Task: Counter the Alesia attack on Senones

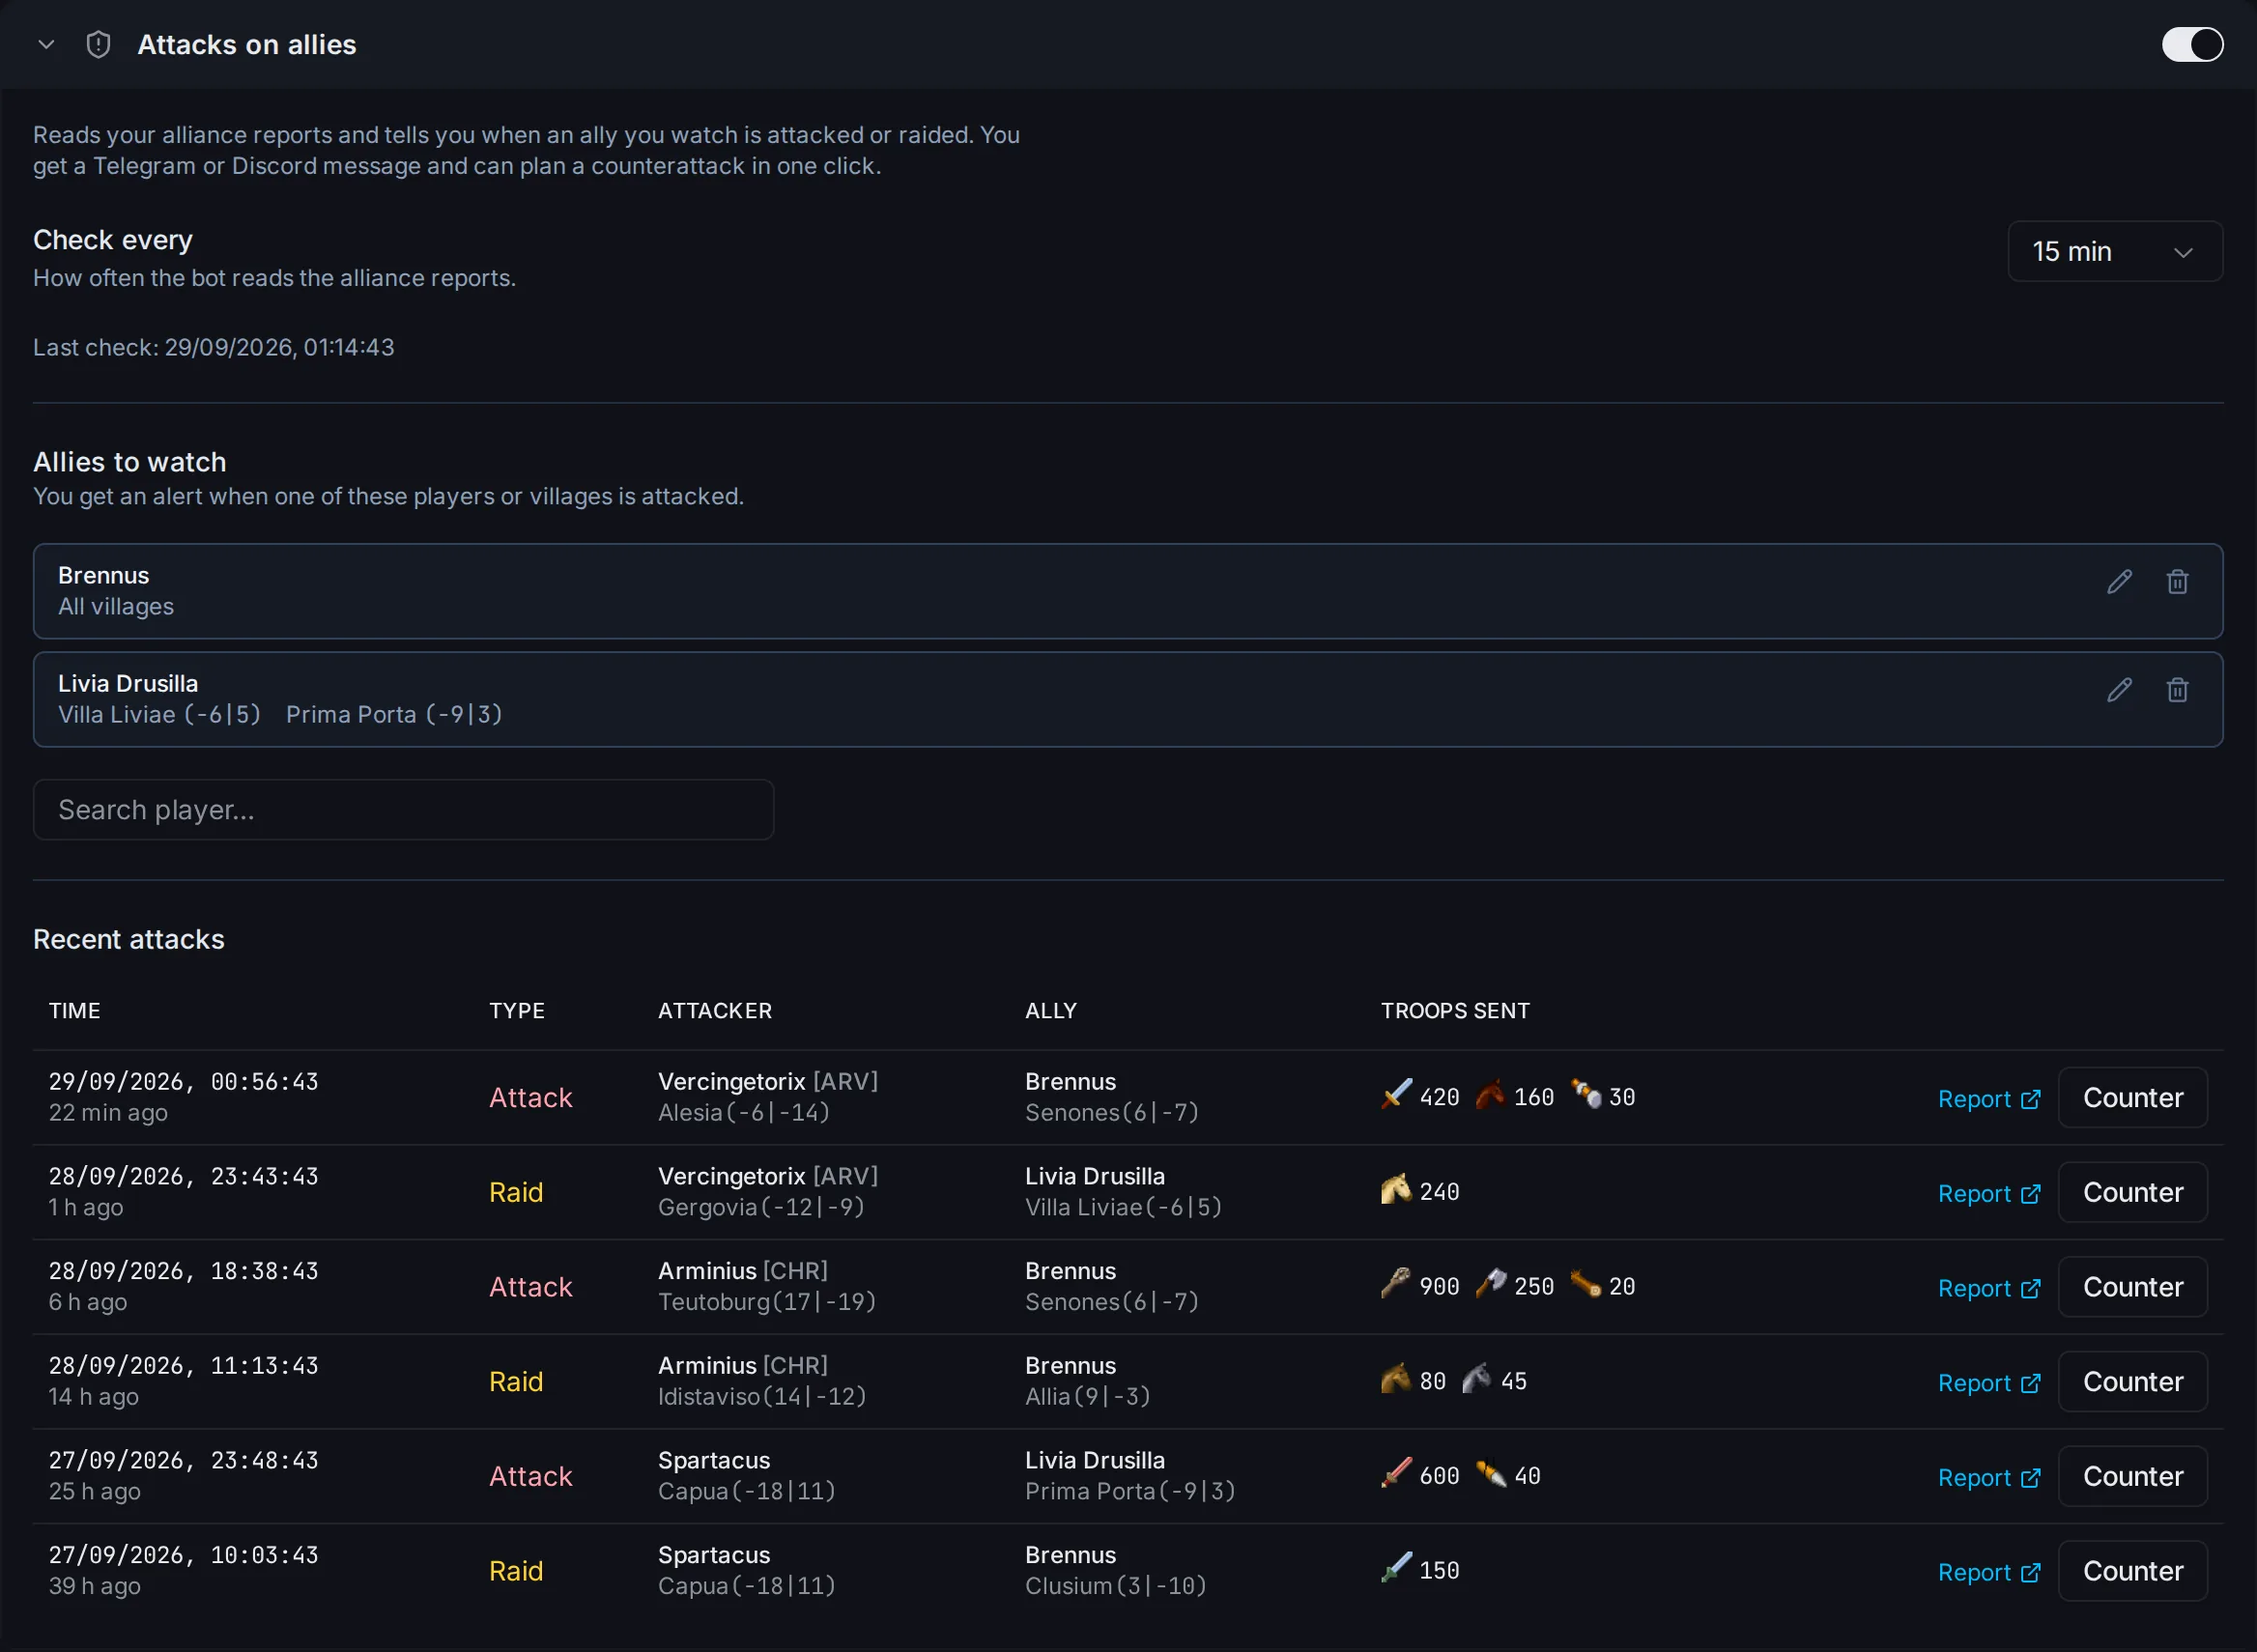Action: click(2132, 1098)
